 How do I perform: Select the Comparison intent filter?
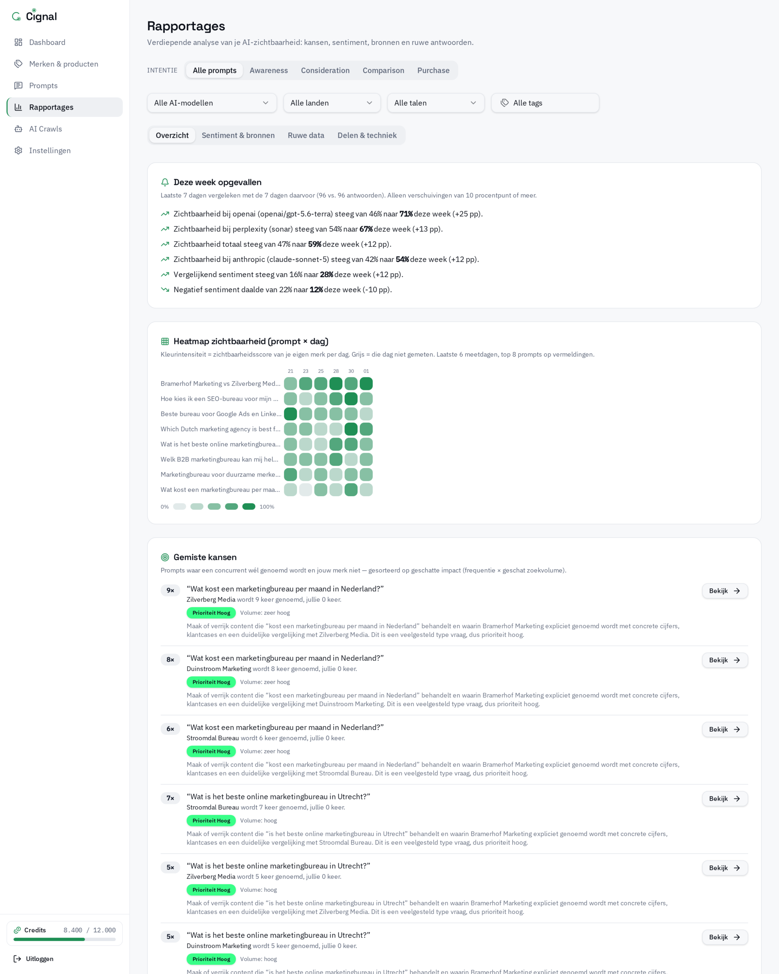(x=383, y=70)
